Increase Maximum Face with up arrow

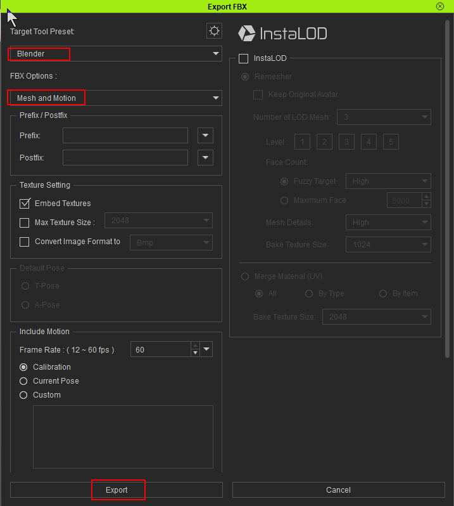(x=426, y=197)
